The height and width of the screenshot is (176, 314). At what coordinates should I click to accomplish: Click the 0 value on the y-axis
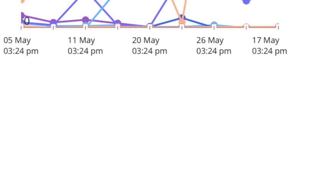(x=26, y=21)
